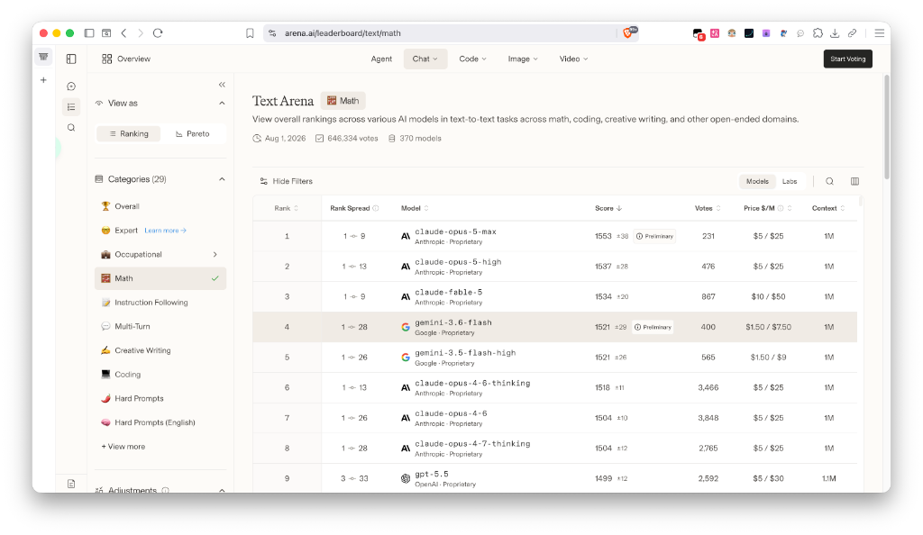The width and height of the screenshot is (923, 535).
Task: Sort by the Score column header
Action: point(608,208)
